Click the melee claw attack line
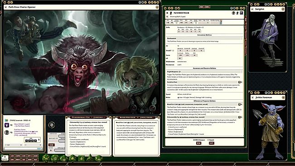This screenshot has width=295, height=166. pos(195,98)
